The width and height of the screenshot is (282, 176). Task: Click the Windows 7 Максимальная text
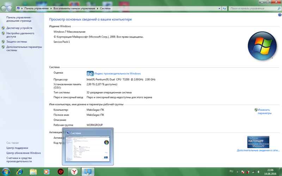coord(69,32)
